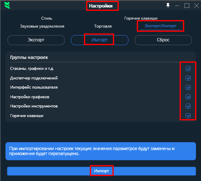This screenshot has height=181, width=201.
Task: Select the Экспорт/Импорт tab
Action: 160,26
